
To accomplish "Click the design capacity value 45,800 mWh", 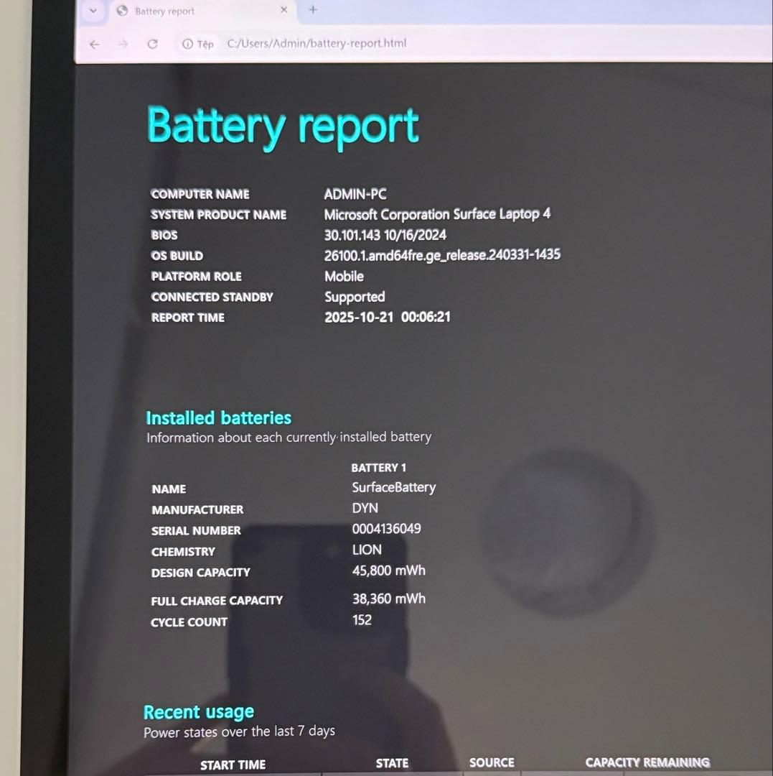I will tap(388, 571).
